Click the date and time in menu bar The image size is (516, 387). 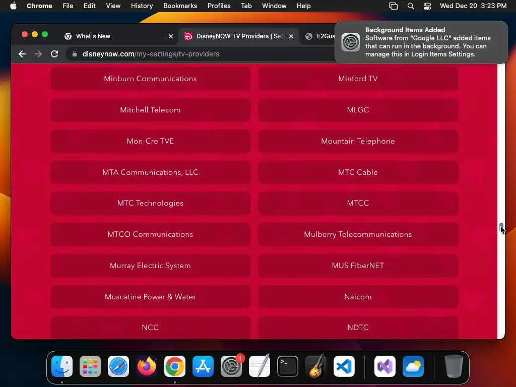tap(473, 6)
